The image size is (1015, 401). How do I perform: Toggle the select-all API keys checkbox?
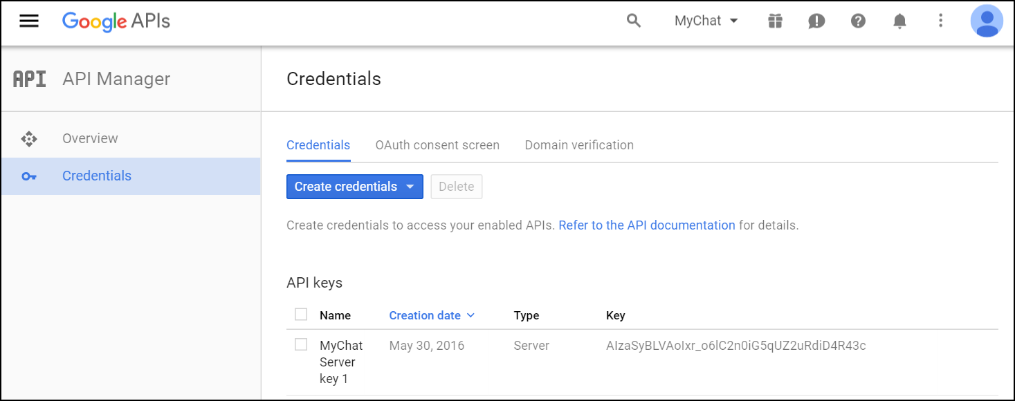tap(301, 315)
